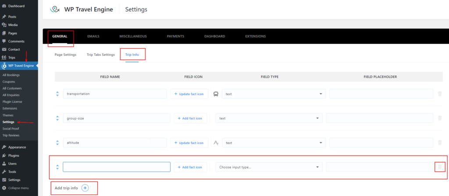Image resolution: width=449 pixels, height=196 pixels.
Task: Delete the altitude row with trash icon
Action: 440,143
